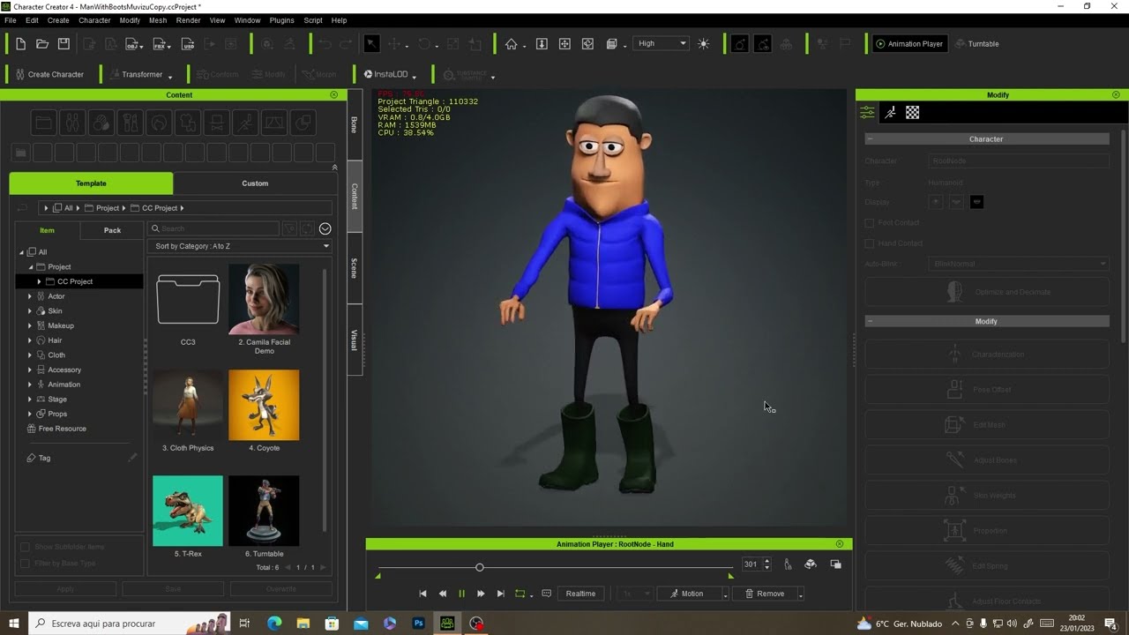This screenshot has width=1129, height=635.
Task: Go to Home camera view
Action: (511, 44)
